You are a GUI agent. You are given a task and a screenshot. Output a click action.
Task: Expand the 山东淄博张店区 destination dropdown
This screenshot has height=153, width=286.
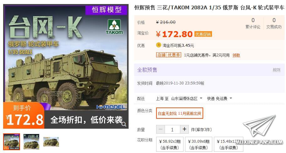(x=187, y=98)
